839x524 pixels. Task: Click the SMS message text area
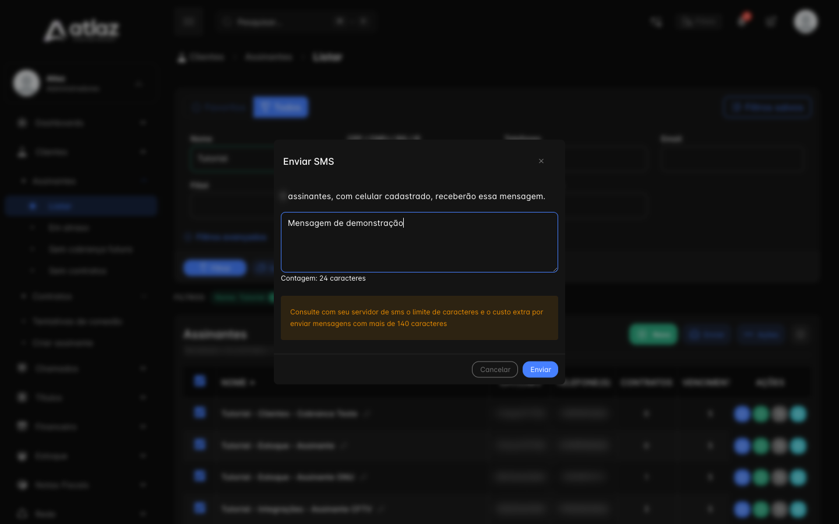tap(419, 242)
